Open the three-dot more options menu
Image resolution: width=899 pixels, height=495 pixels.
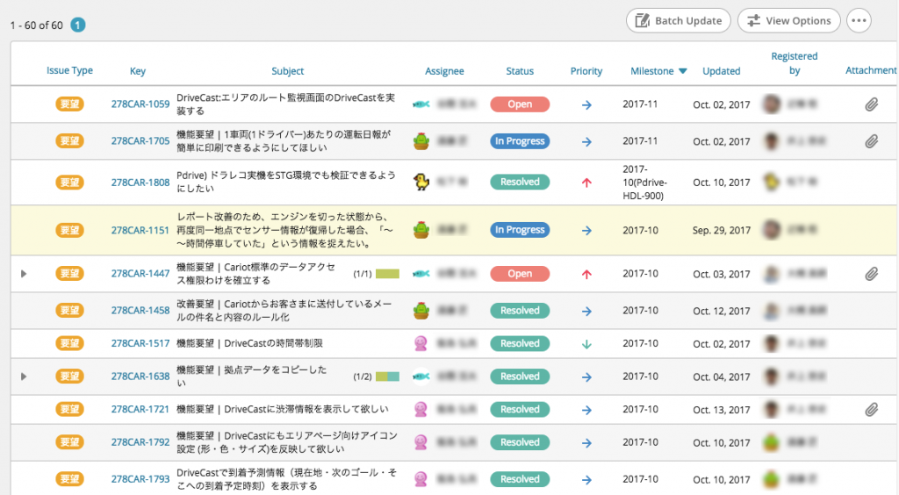click(x=859, y=20)
